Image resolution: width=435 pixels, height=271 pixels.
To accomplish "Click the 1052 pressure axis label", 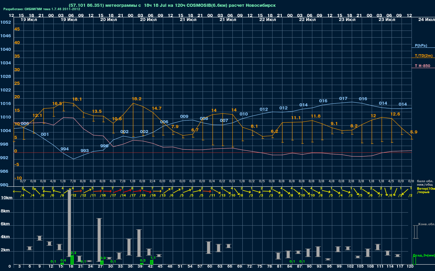I will 5,22.
